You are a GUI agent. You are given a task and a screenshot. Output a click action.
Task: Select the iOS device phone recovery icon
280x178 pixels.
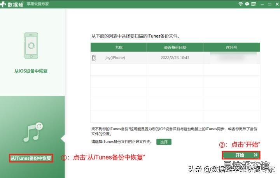coord(31,46)
